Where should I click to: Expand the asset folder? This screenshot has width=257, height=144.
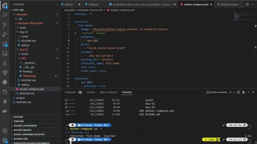coord(22,28)
